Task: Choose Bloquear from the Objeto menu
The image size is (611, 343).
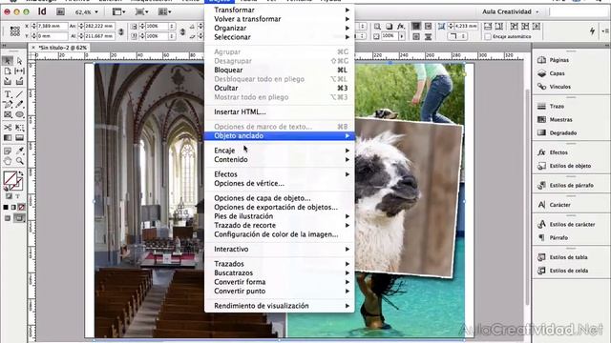Action: click(280, 70)
